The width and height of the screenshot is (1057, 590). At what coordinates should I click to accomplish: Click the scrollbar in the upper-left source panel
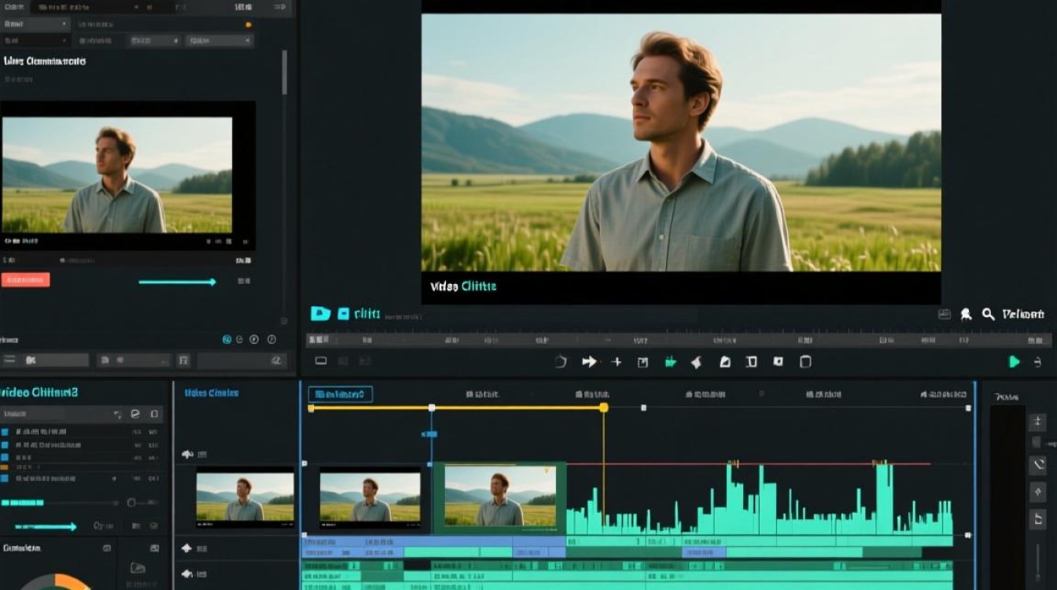(285, 72)
